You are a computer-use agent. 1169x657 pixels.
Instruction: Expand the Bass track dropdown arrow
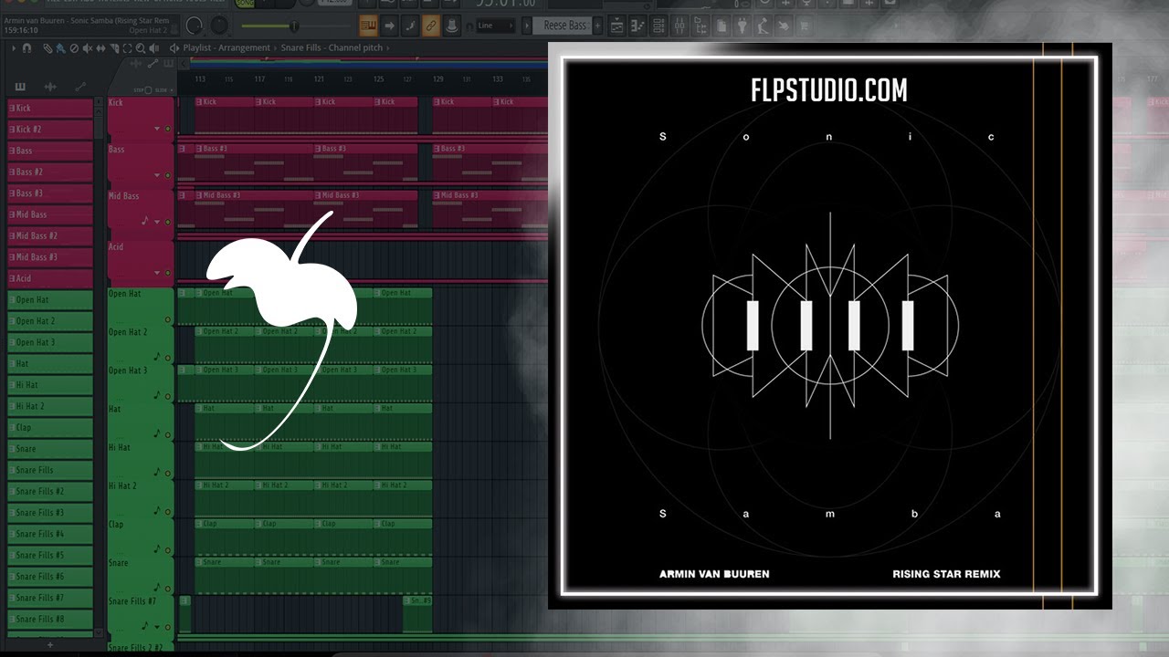tap(157, 175)
